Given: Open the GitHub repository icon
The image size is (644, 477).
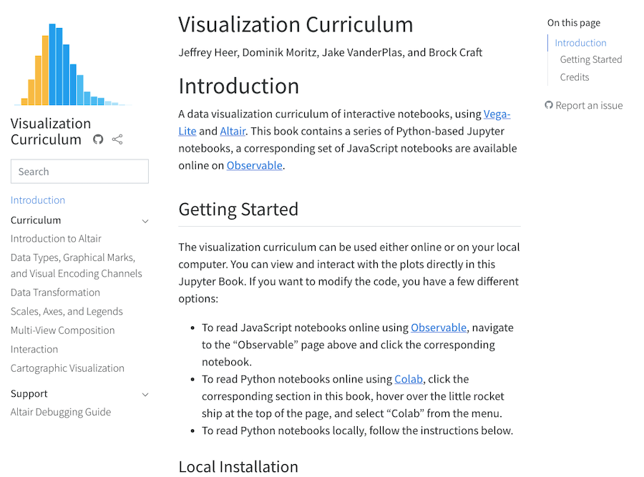Looking at the screenshot, I should pyautogui.click(x=98, y=139).
